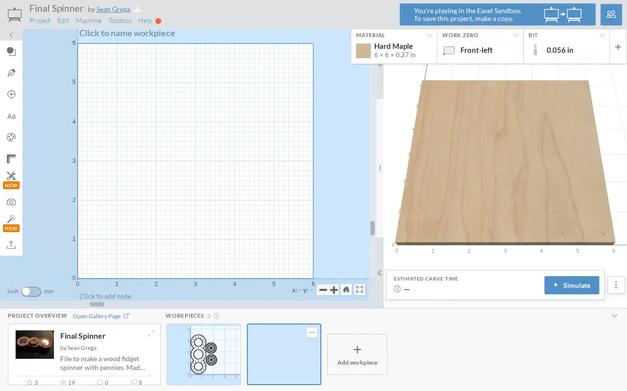Select the first workpiece thumbnail with spinner
Screen dimensions: 627x391
(x=204, y=354)
